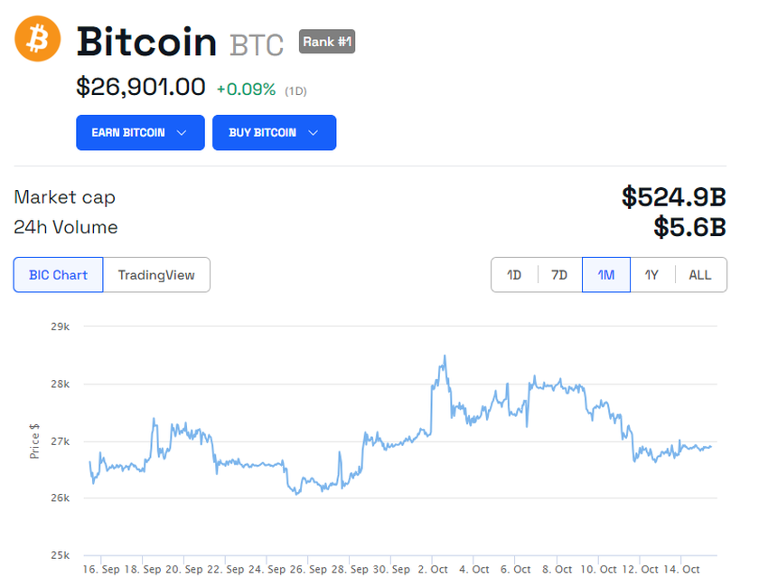Click the Rank #1 badge

click(326, 42)
